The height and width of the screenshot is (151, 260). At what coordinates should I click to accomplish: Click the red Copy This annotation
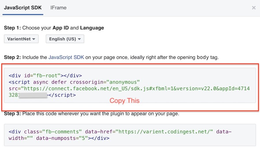point(125,101)
